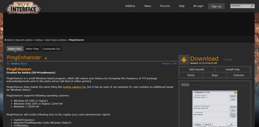This screenshot has width=259, height=127.
Task: Open the AddOns menu
Action: (130, 6)
